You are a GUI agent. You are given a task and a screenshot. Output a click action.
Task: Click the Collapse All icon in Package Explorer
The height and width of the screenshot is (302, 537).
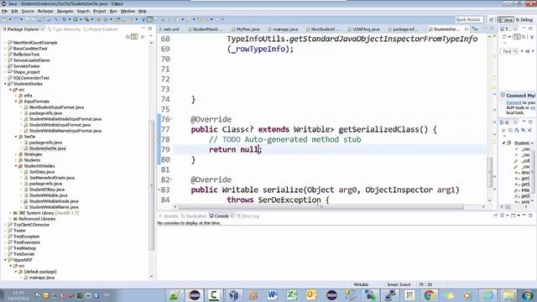point(128,37)
